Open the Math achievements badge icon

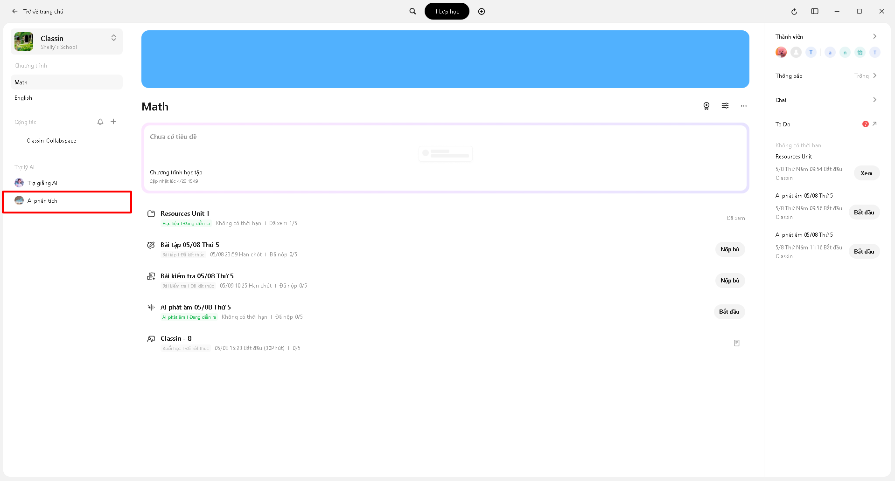click(706, 106)
